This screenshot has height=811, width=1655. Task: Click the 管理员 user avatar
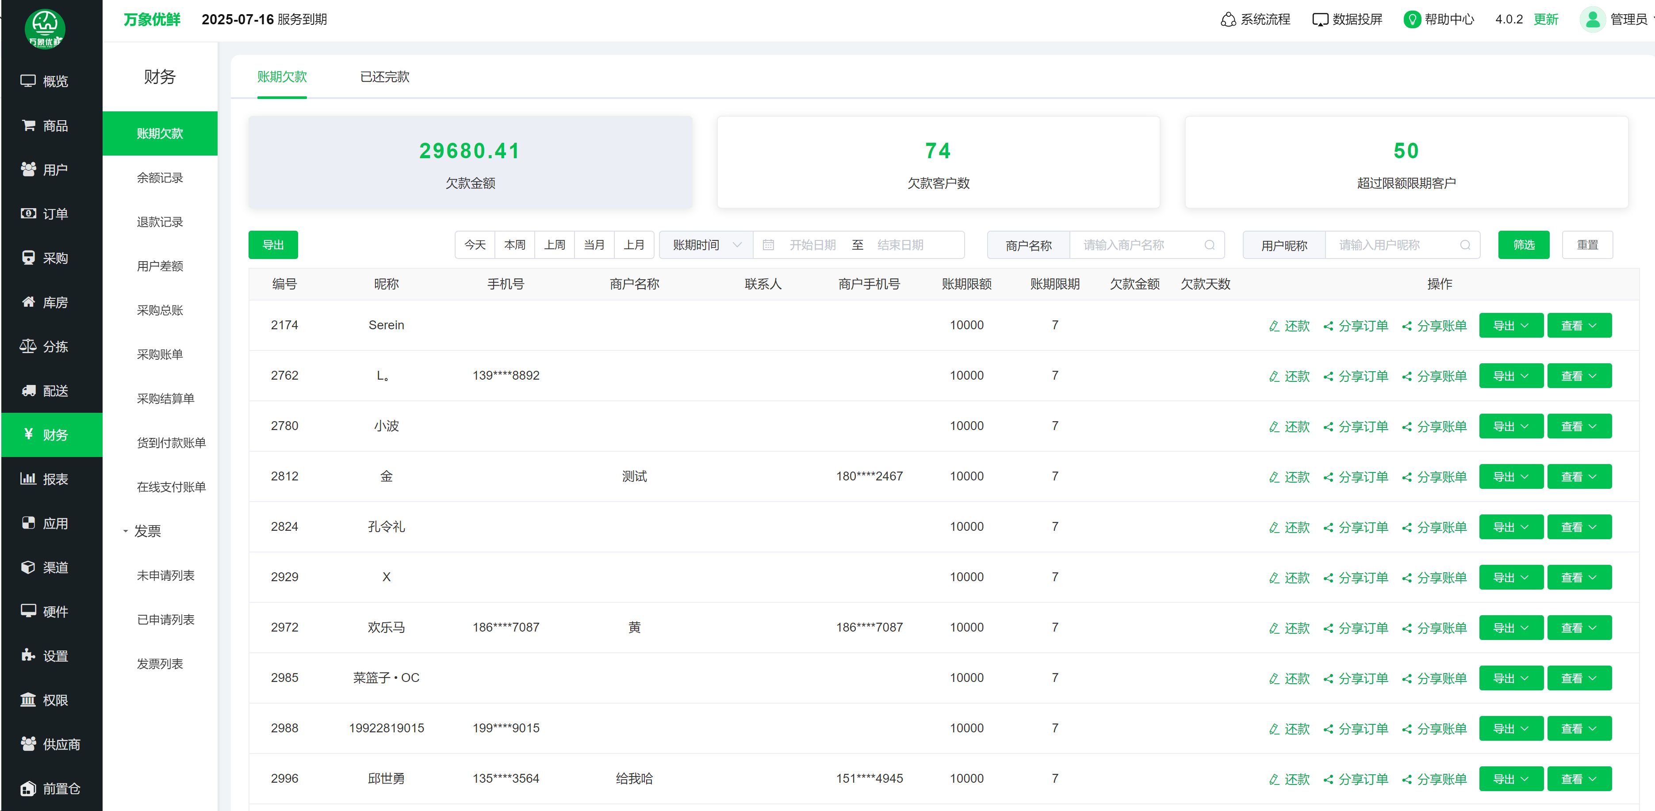(1592, 19)
